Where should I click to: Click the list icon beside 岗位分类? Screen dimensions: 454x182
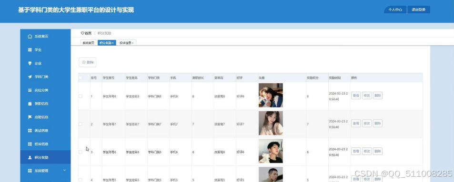(30, 90)
